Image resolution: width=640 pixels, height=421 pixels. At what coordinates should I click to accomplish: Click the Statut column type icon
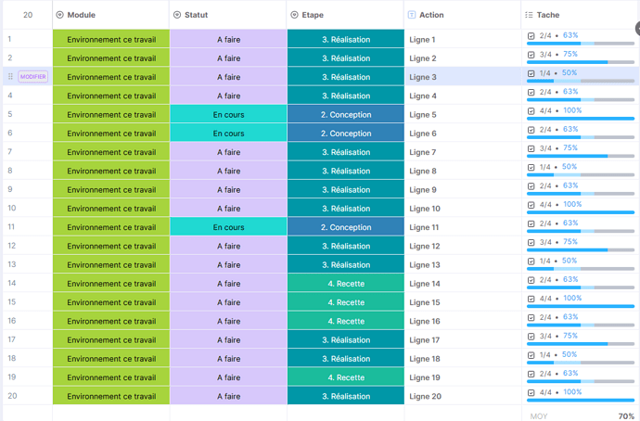click(x=177, y=15)
